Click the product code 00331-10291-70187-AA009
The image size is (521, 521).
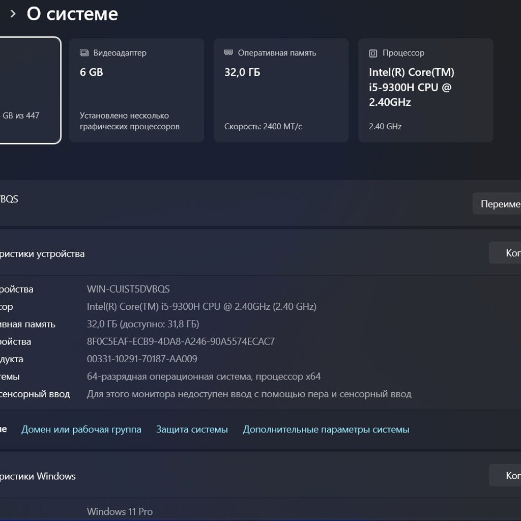[142, 359]
